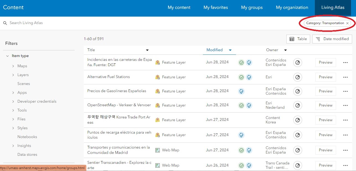Collapse the Item type filter section
The height and width of the screenshot is (171, 356).
7,56
